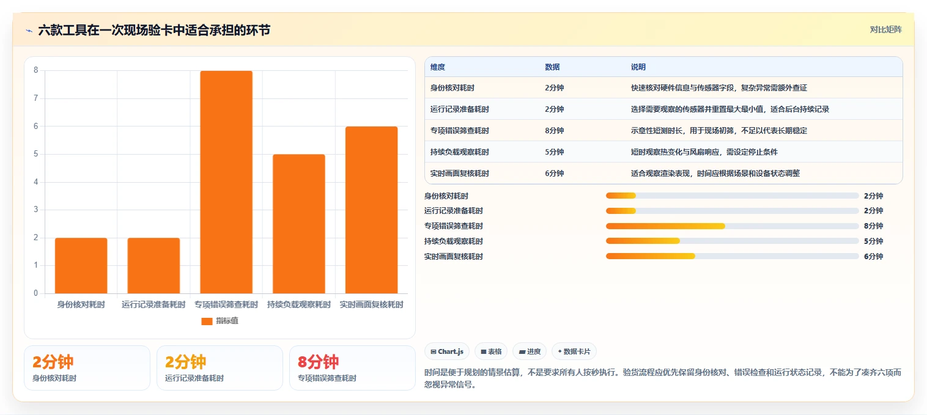Click the 数据 table column header

[x=552, y=67]
